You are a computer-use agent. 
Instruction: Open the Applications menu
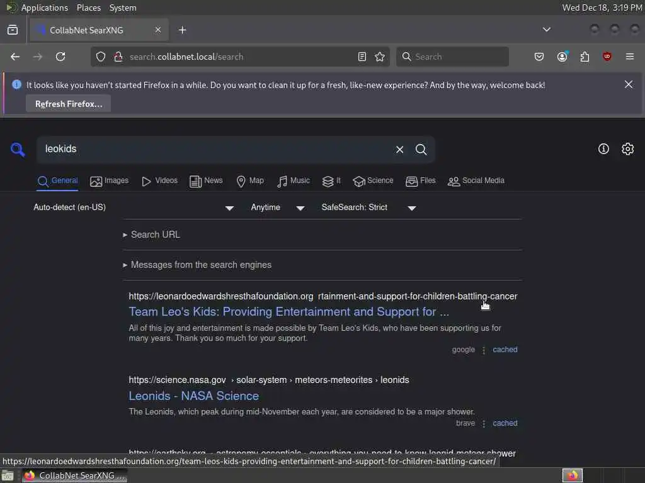[45, 8]
